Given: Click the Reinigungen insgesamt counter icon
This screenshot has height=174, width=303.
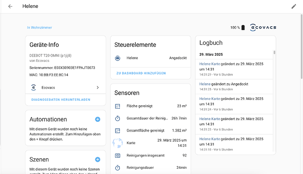Looking at the screenshot, I should [118, 156].
